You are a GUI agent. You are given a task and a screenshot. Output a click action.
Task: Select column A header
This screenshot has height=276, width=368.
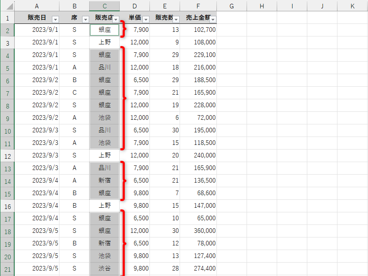pos(37,6)
